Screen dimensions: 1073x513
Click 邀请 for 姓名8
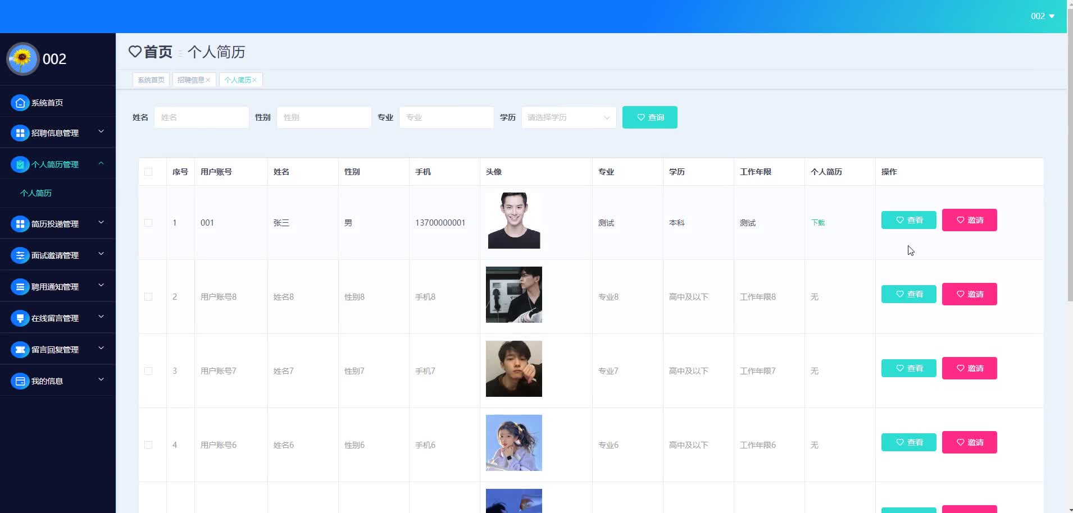(969, 294)
